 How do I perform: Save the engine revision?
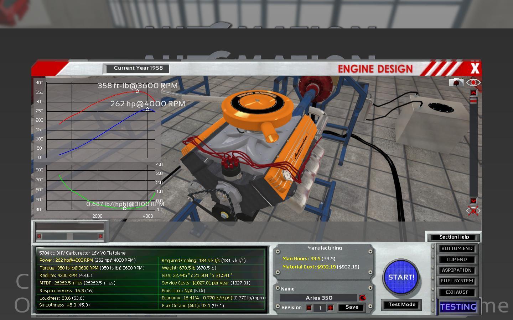tap(352, 307)
